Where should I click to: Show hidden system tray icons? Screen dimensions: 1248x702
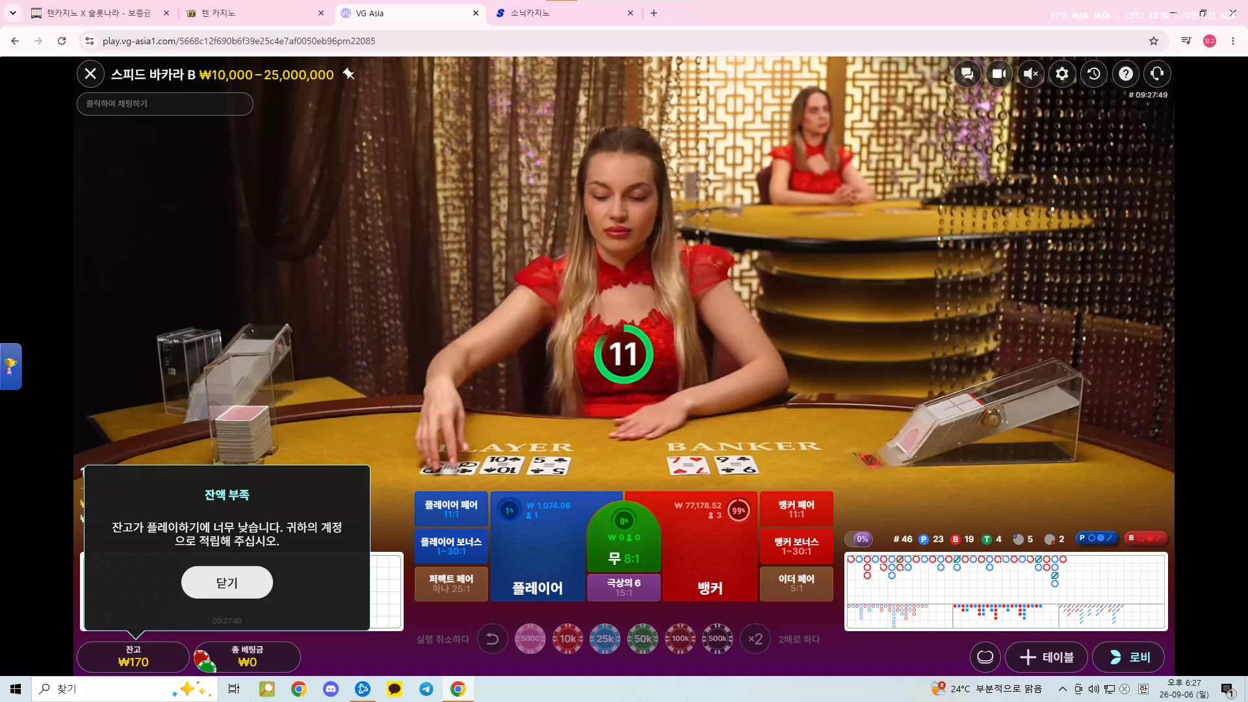point(1063,689)
